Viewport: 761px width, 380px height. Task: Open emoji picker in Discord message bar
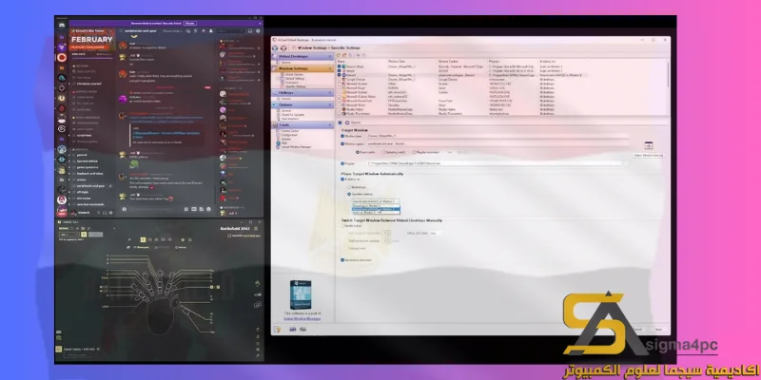point(208,209)
